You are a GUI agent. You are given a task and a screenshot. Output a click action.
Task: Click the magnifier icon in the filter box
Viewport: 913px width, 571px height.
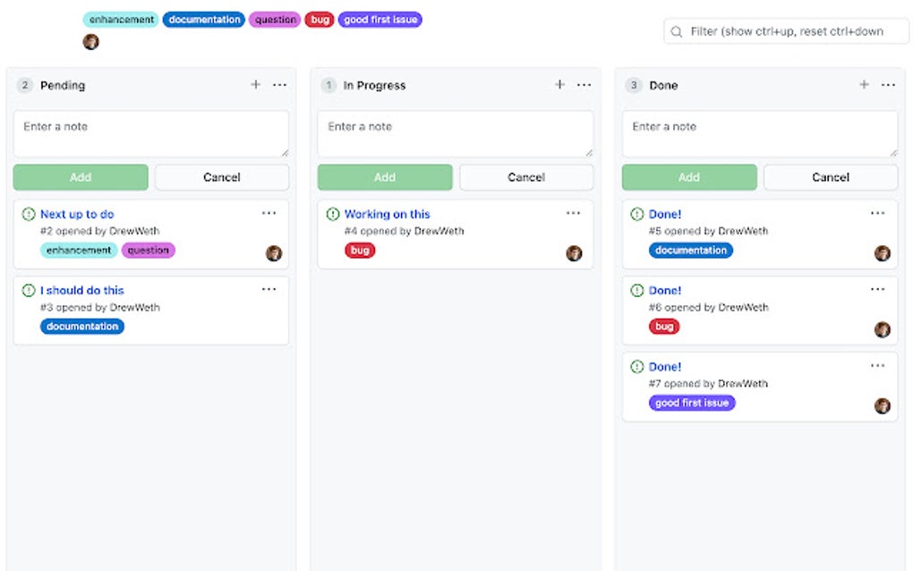tap(676, 31)
